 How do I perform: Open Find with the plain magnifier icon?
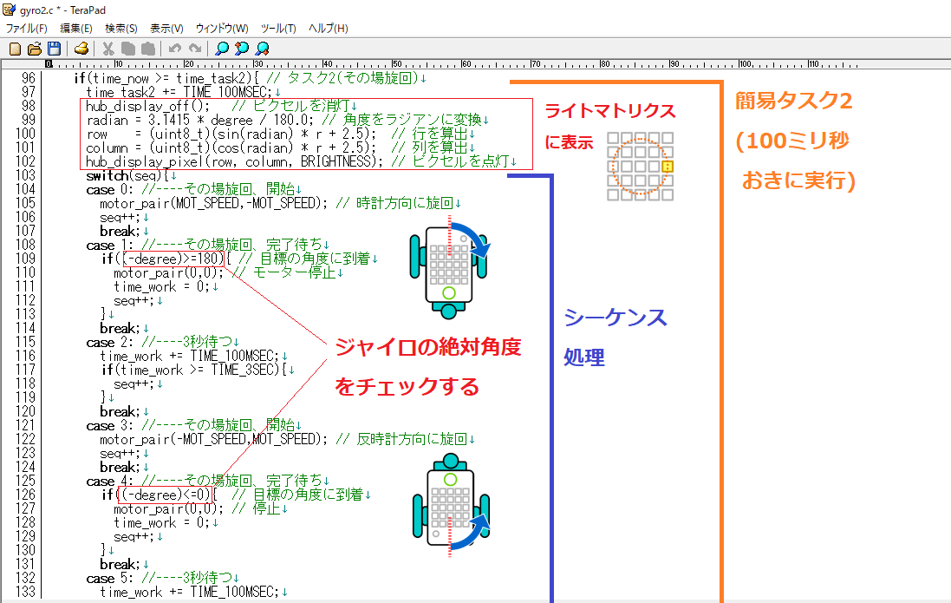click(x=222, y=49)
